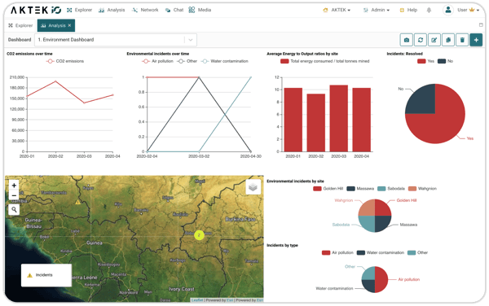Expand the Environment Dashboard selector dropdown
This screenshot has width=489, height=306.
pos(191,40)
